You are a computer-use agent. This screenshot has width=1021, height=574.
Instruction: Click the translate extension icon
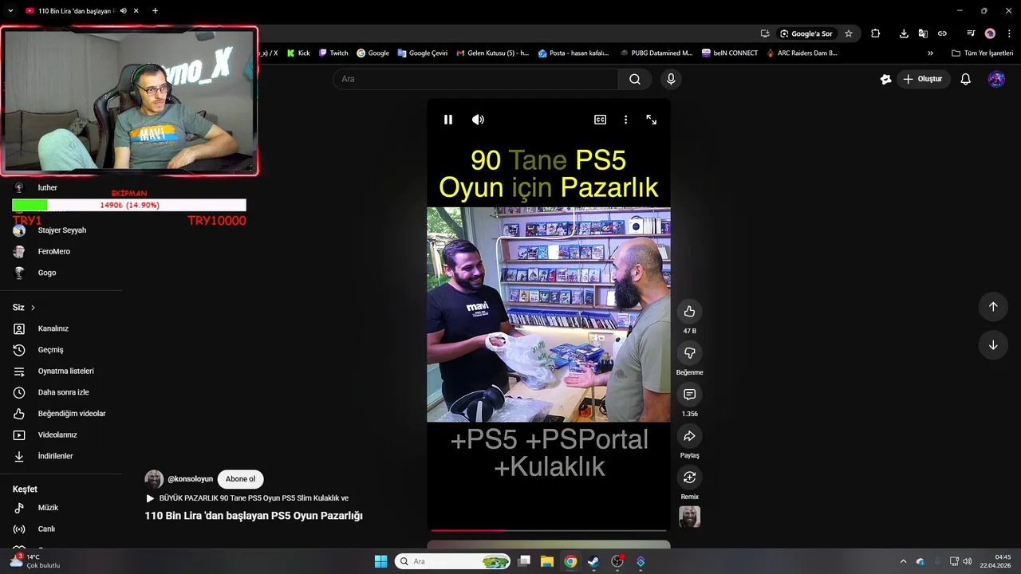click(923, 33)
